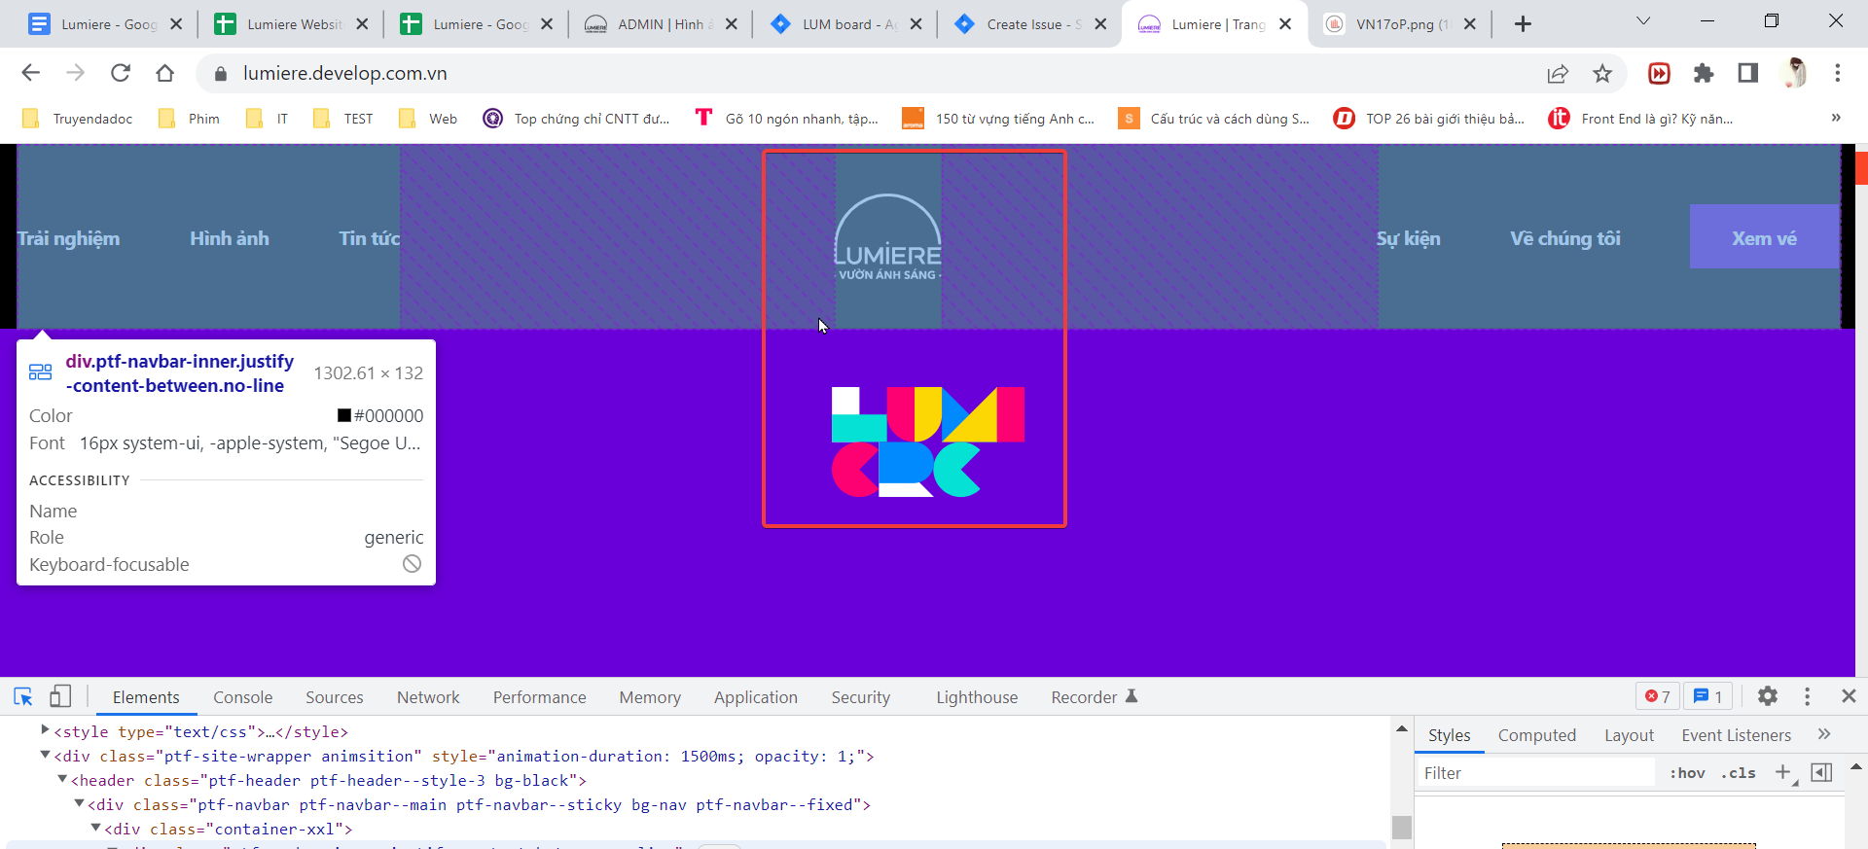The image size is (1868, 849).
Task: Click the browser Forward arrow
Action: pyautogui.click(x=76, y=73)
